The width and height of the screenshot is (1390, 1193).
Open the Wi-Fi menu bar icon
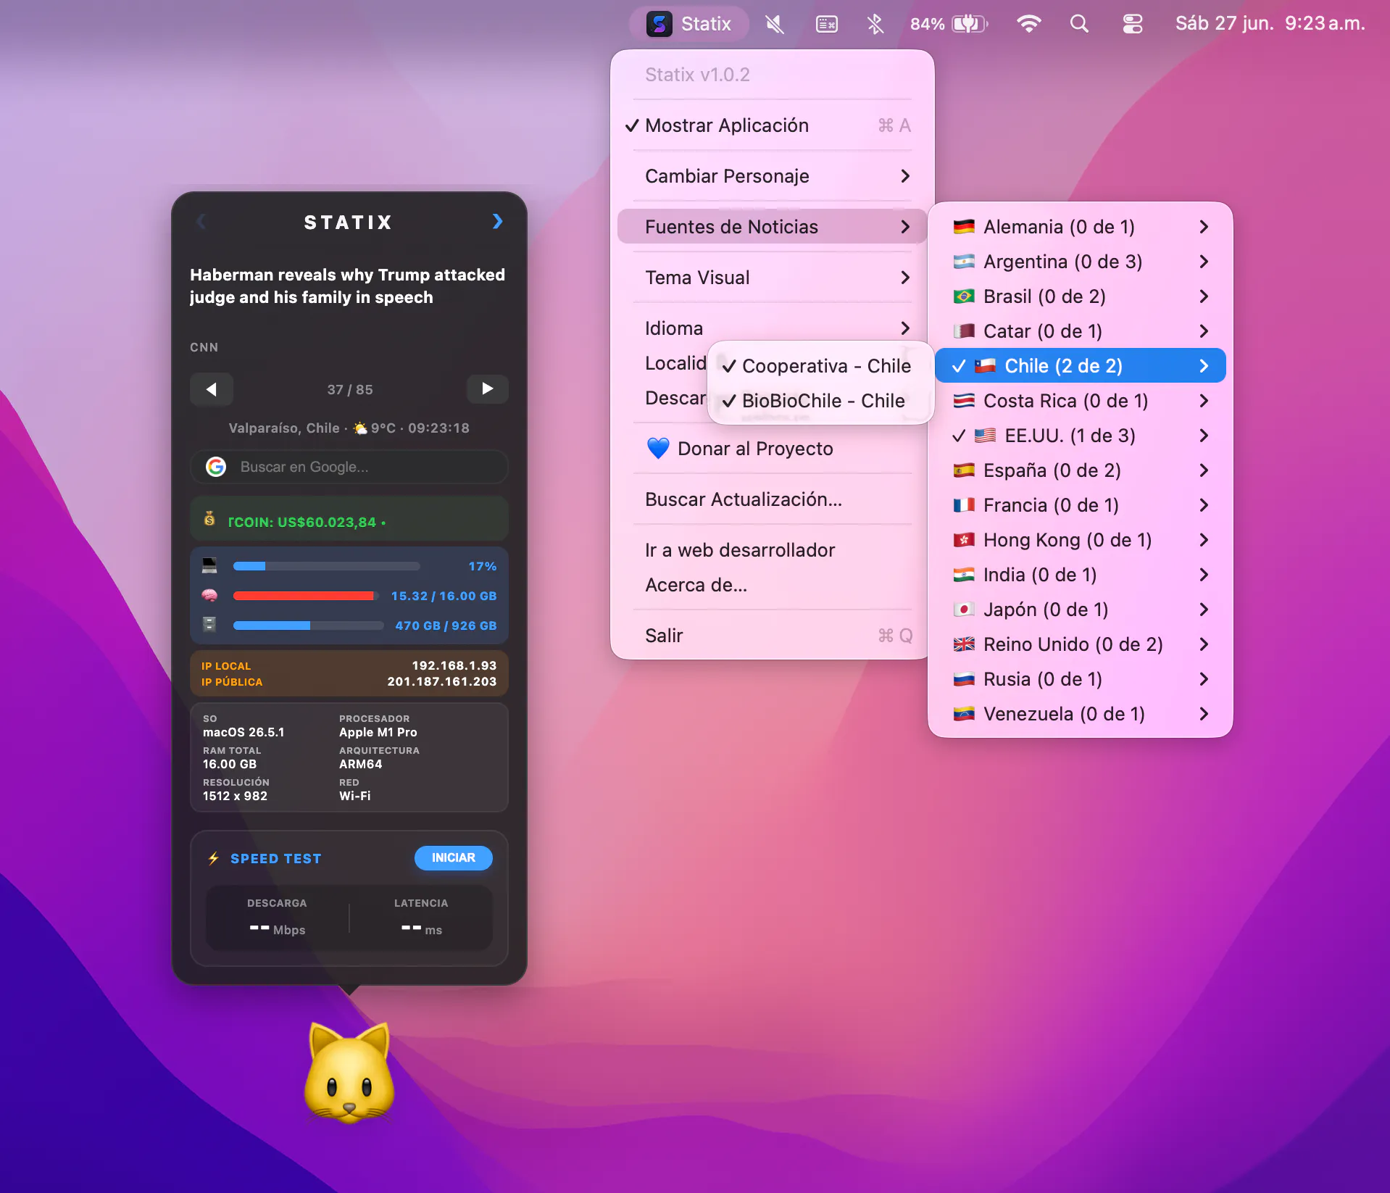[1029, 24]
